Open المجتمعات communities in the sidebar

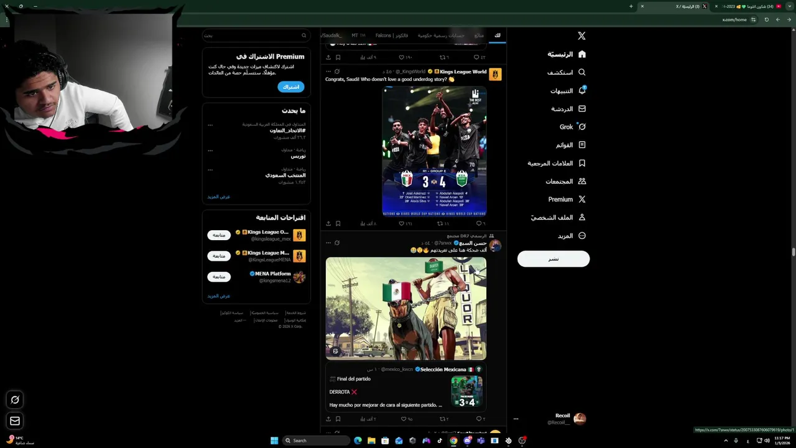(x=565, y=181)
